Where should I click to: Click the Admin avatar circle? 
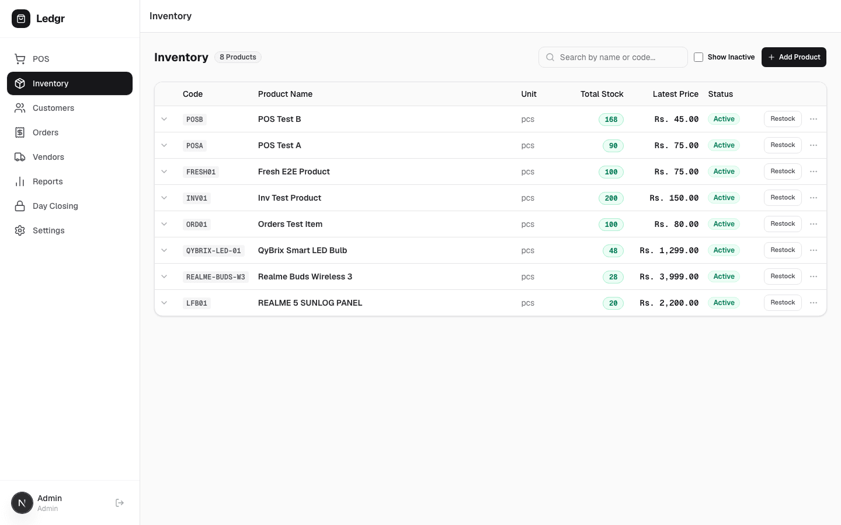22,503
